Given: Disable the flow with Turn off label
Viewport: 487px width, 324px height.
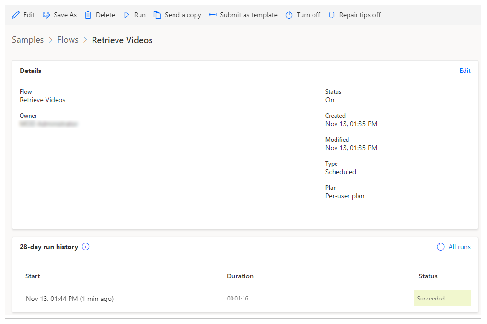Looking at the screenshot, I should (x=308, y=15).
